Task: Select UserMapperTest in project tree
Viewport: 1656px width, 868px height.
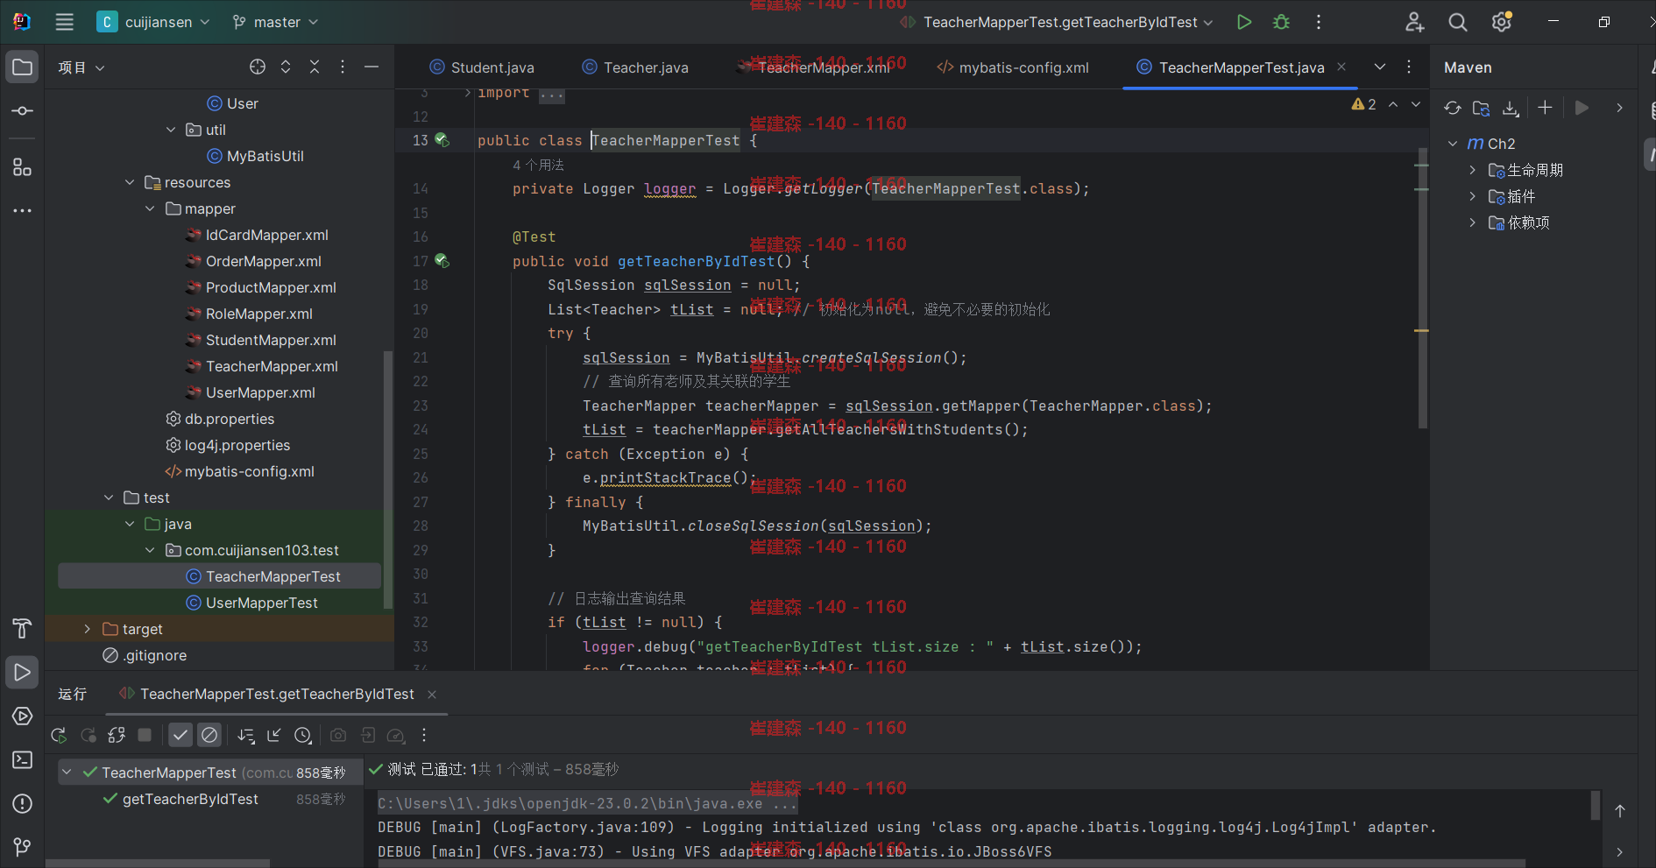Action: pyautogui.click(x=262, y=603)
